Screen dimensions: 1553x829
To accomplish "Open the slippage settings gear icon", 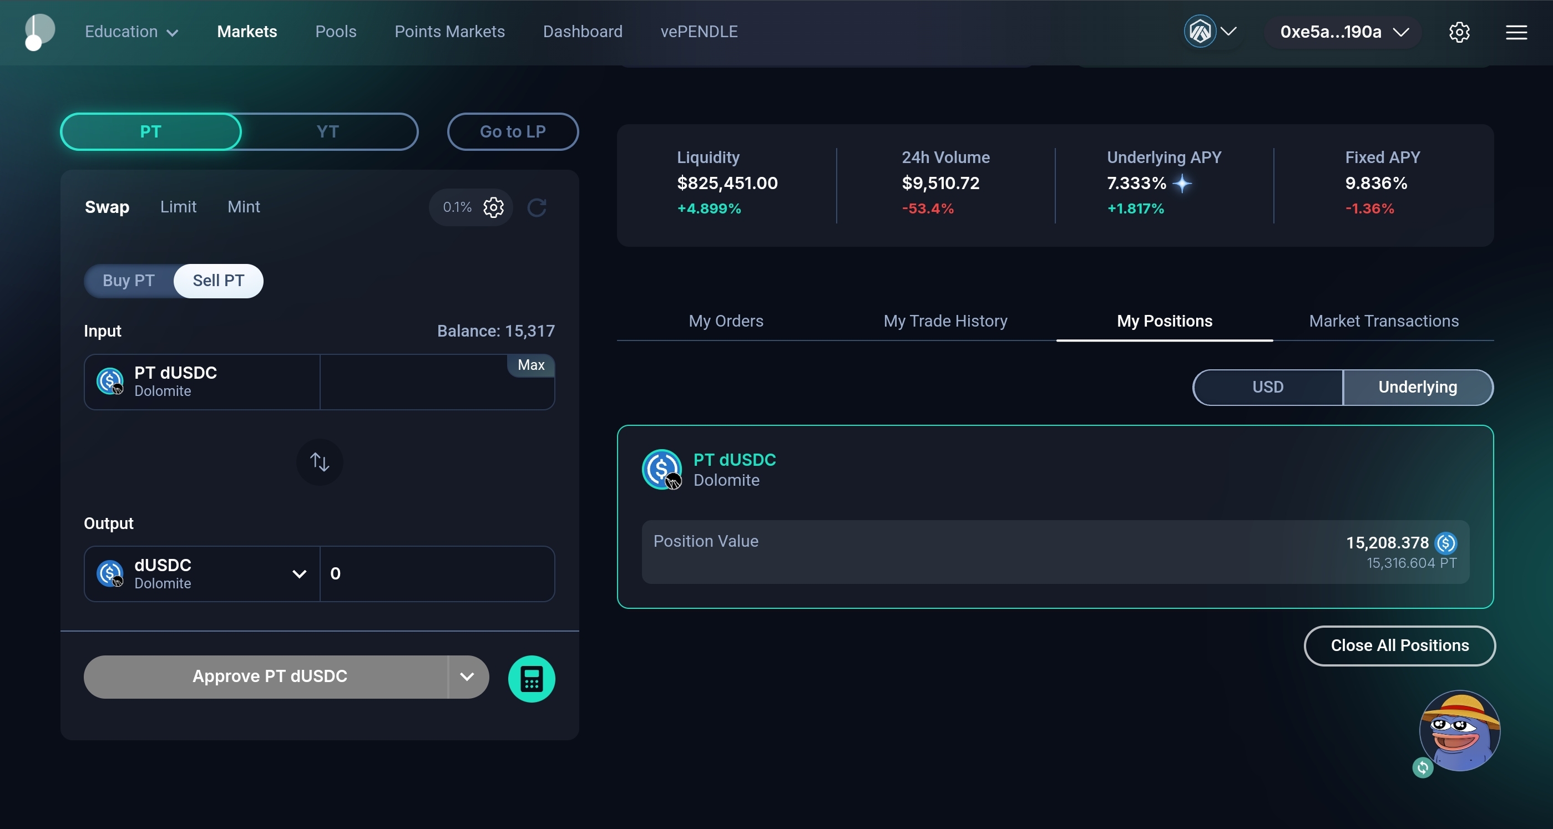I will [493, 207].
